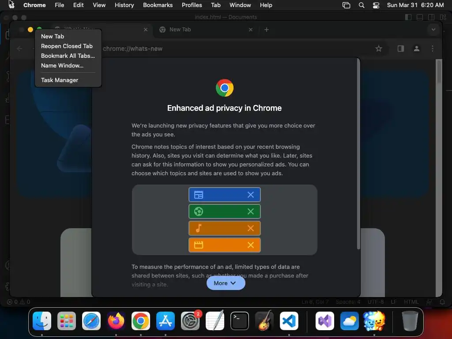Open the Chrome tab search dropdown
Viewport: 452px width, 339px height.
[433, 30]
